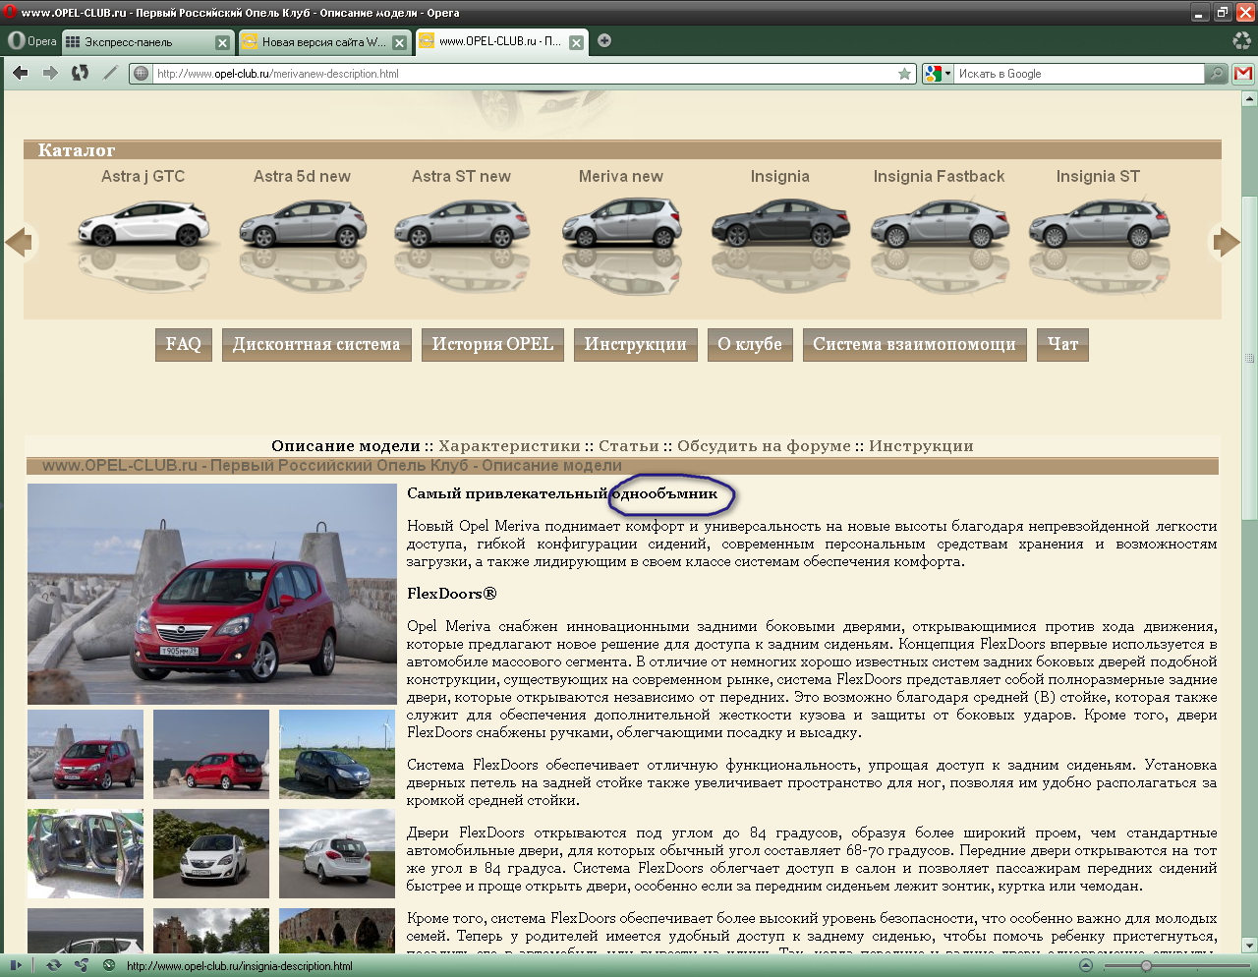The height and width of the screenshot is (977, 1258).
Task: Click the Дисконтная система button
Action: point(316,345)
